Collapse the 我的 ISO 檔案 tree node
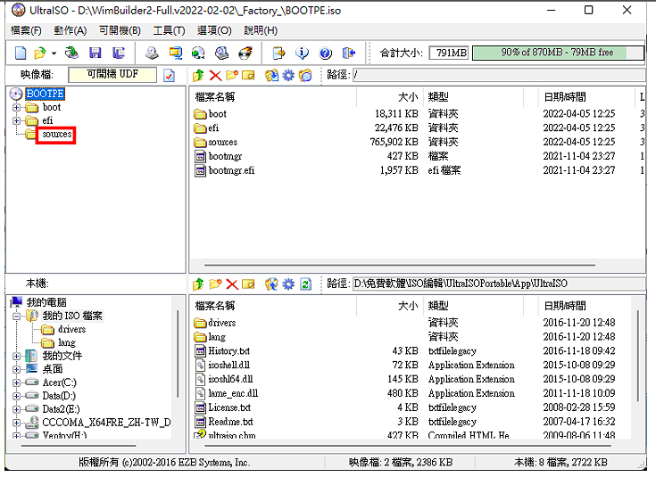Screen dimensions: 656x477 click(x=16, y=316)
